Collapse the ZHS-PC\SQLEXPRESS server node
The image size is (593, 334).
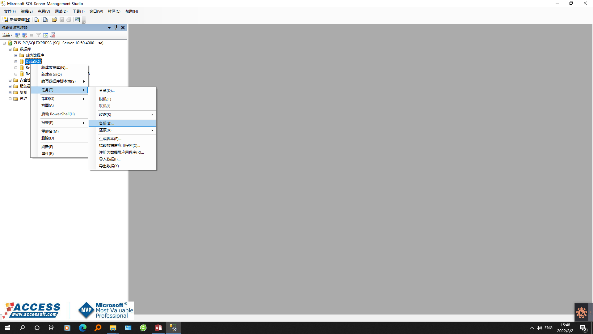point(4,43)
